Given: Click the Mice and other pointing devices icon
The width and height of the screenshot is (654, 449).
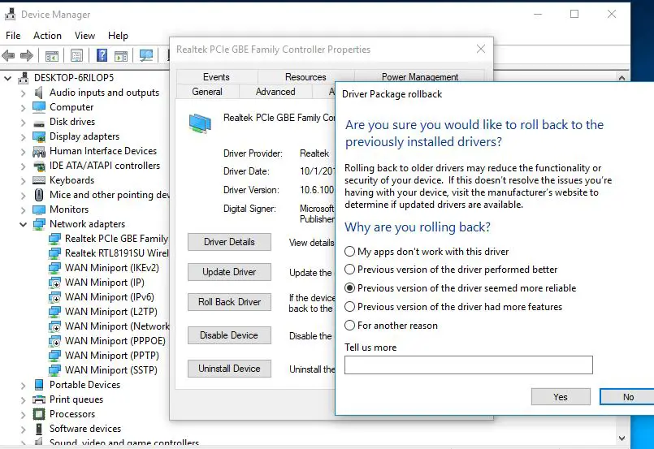Looking at the screenshot, I should click(x=39, y=195).
